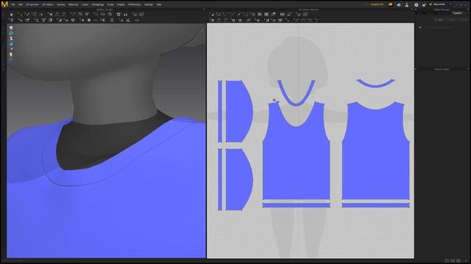Click the question mark help icon

tap(416, 5)
